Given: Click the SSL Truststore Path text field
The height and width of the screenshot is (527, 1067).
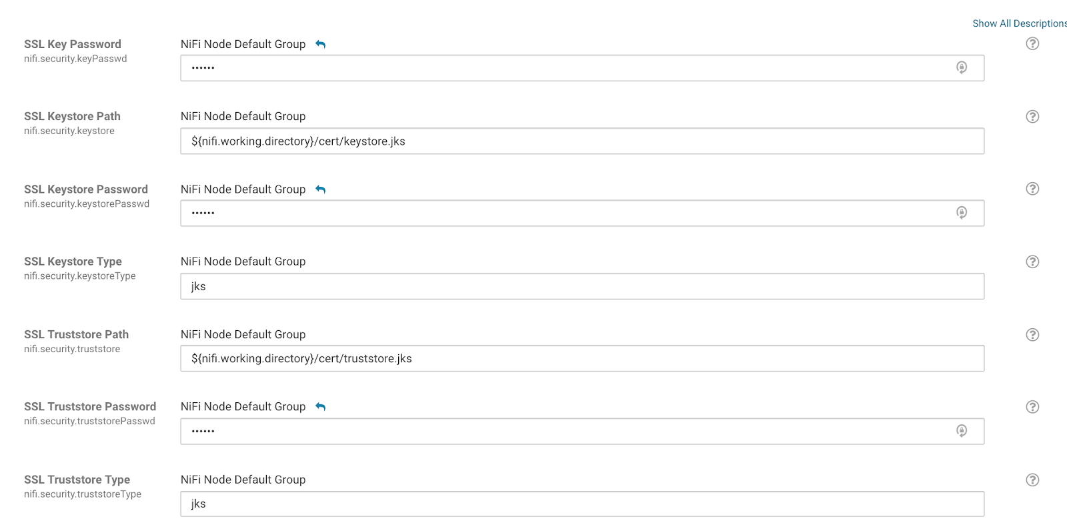Looking at the screenshot, I should (582, 358).
